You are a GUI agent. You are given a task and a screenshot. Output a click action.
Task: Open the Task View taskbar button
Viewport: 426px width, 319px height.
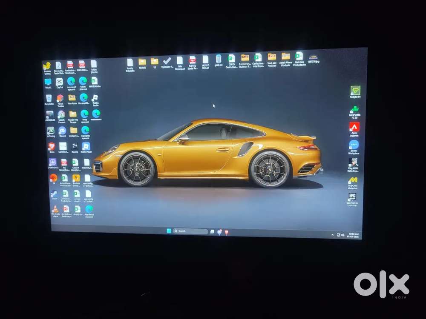coord(212,232)
